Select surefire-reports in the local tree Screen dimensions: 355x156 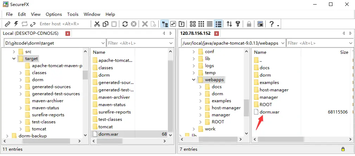click(48, 115)
